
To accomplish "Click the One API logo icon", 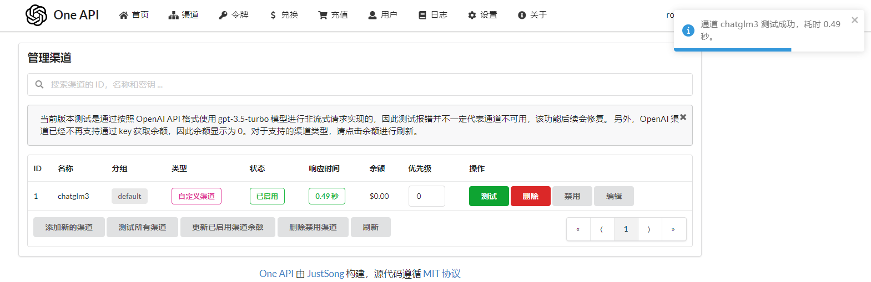I will pos(36,15).
